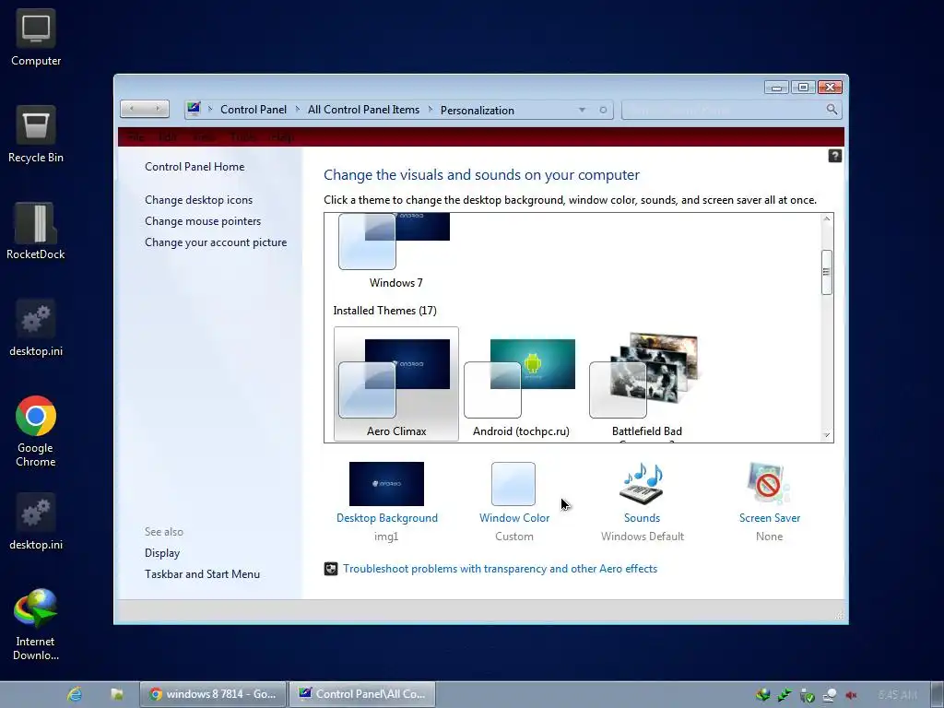Click the theme list scroll down arrow

point(827,435)
